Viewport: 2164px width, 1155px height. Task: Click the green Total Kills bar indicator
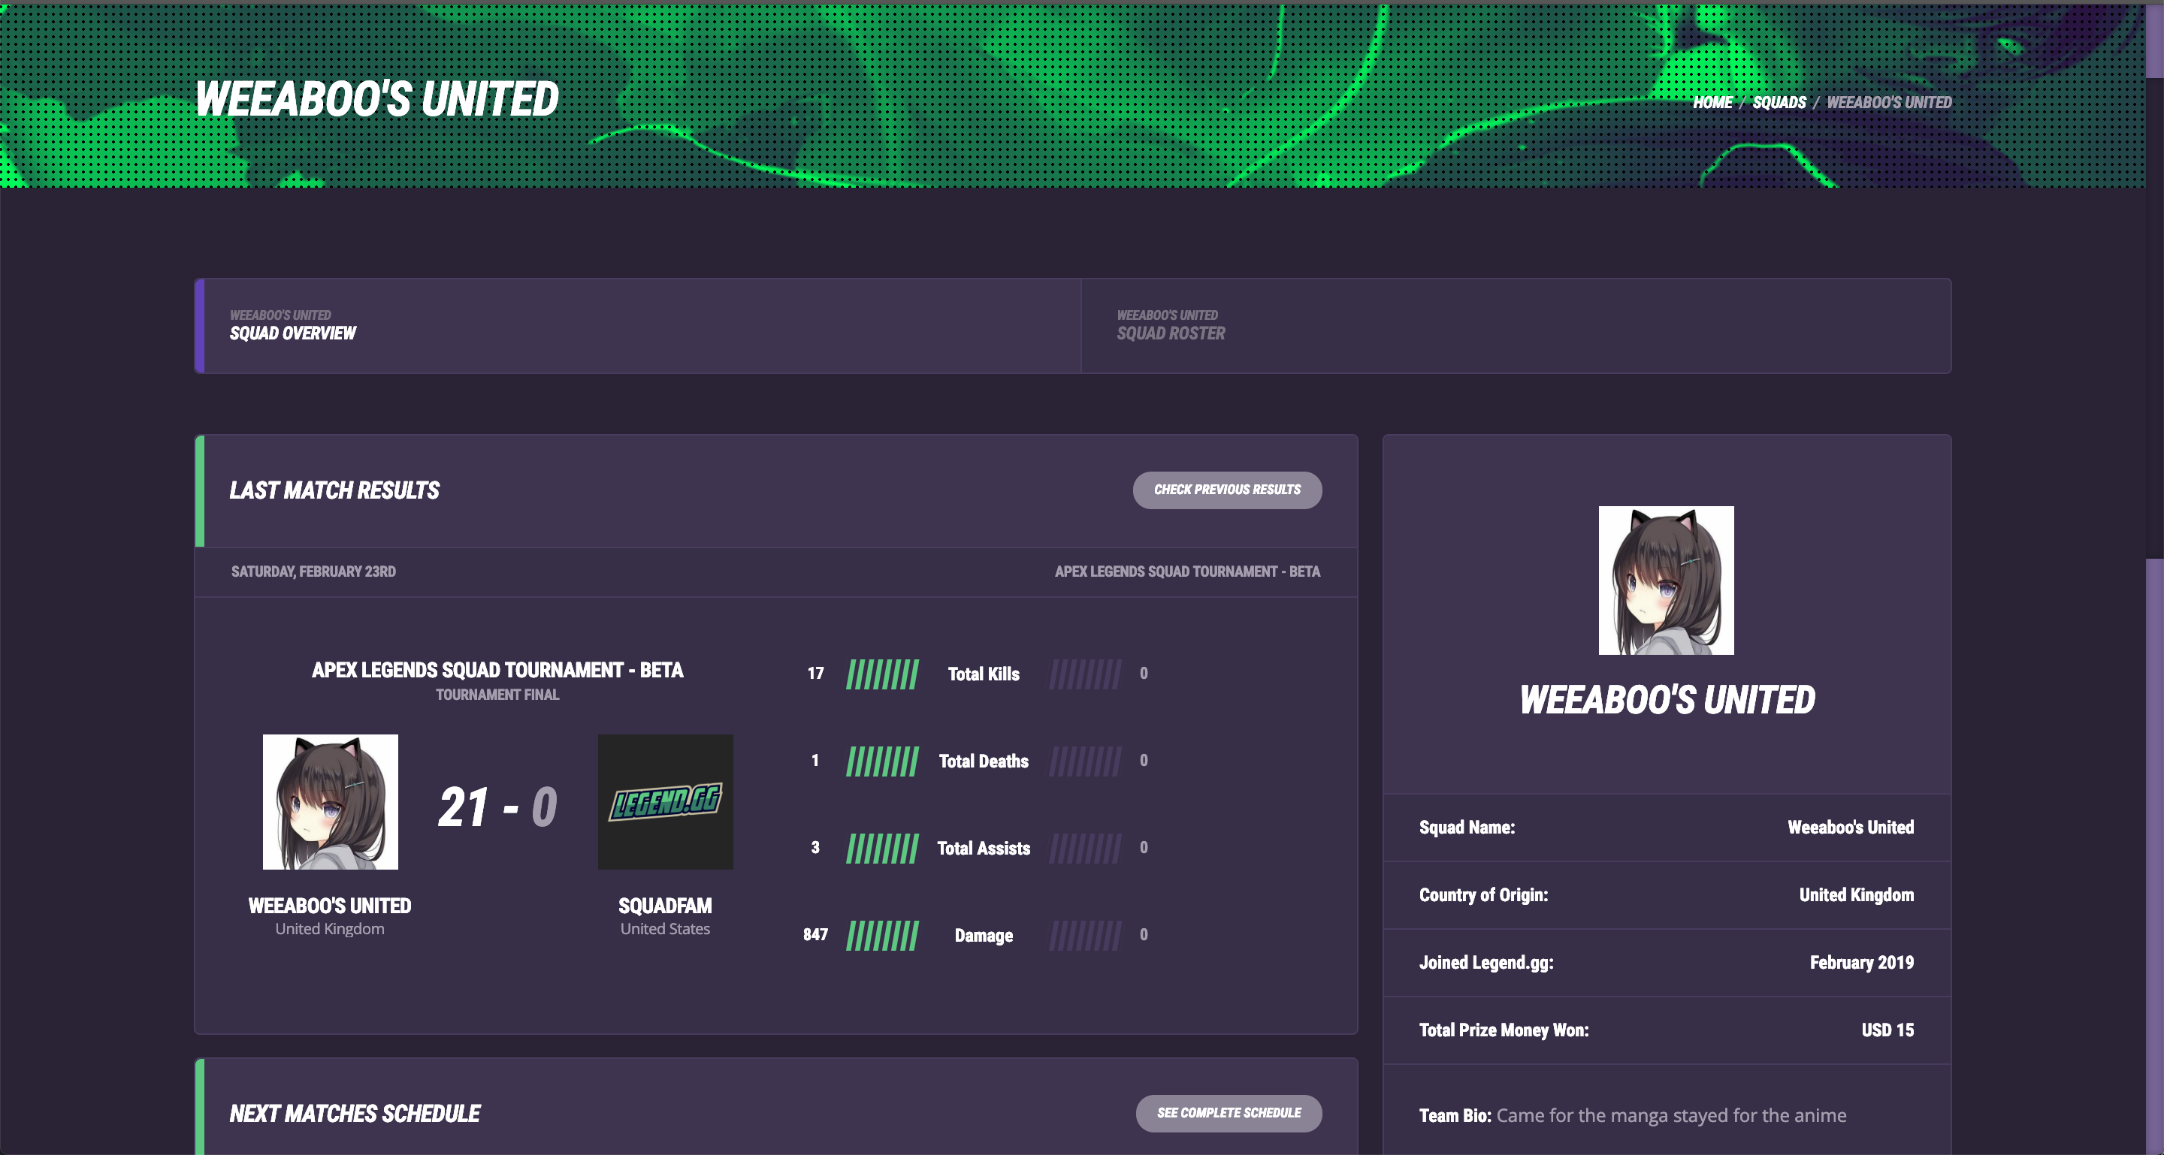coord(882,674)
